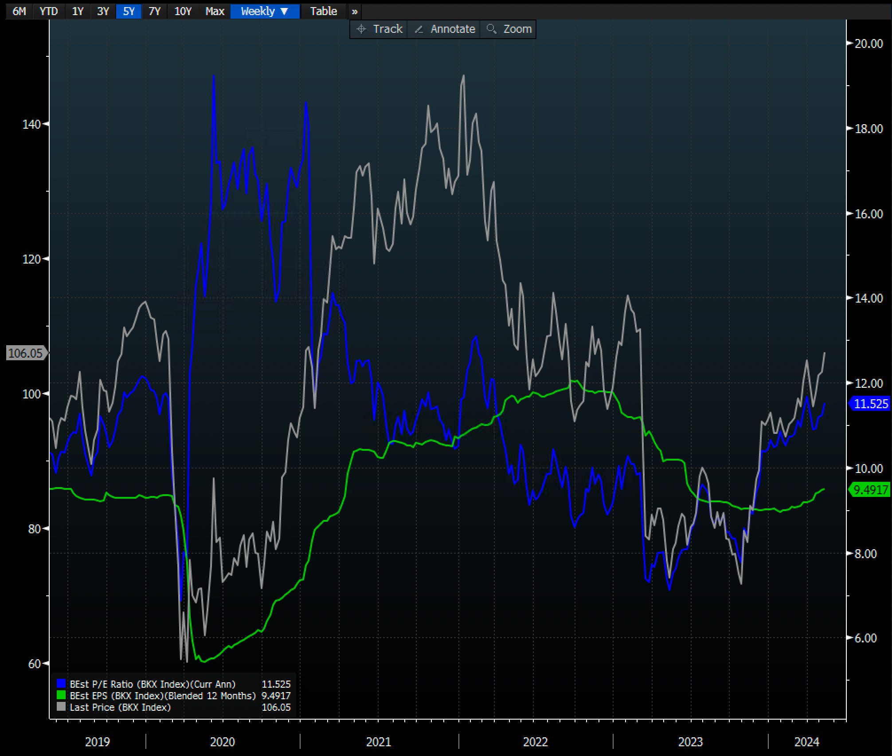This screenshot has height=756, width=892.
Task: Click the 14.00 tick on the right axis
Action: tap(869, 298)
